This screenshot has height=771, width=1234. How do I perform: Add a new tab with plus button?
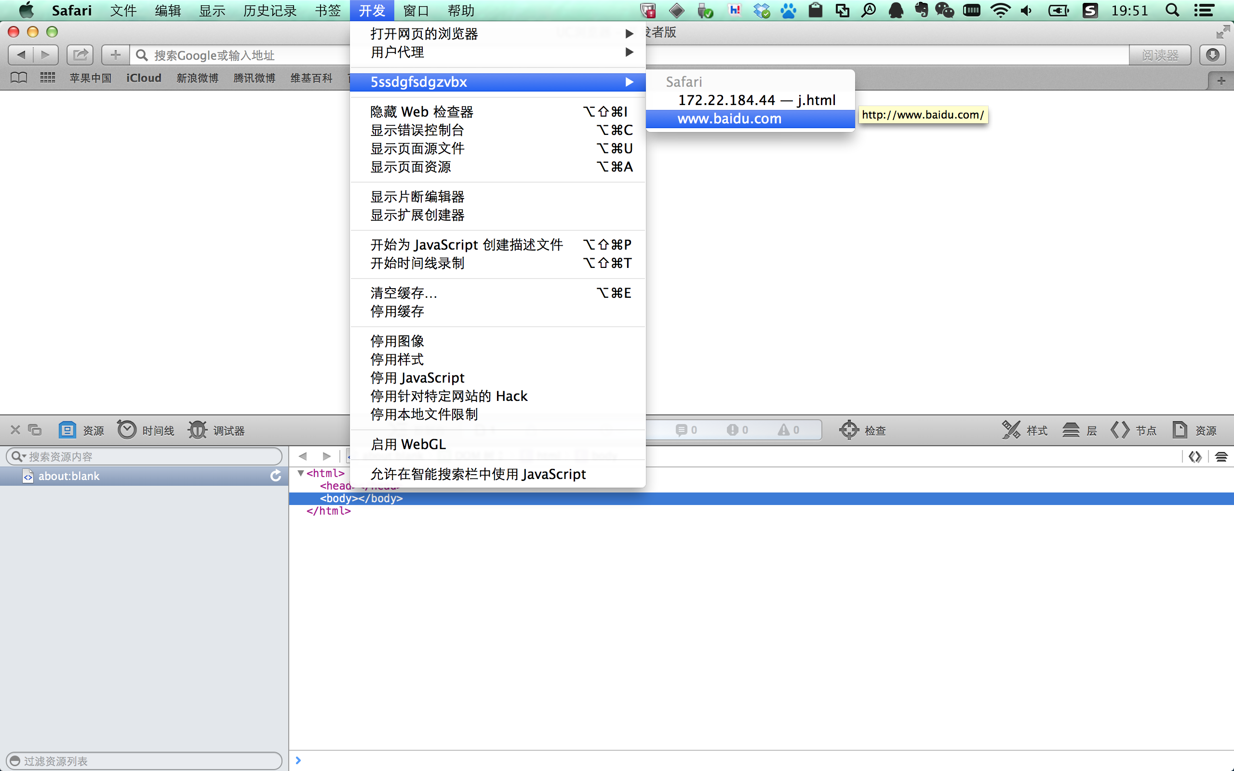[x=1221, y=81]
